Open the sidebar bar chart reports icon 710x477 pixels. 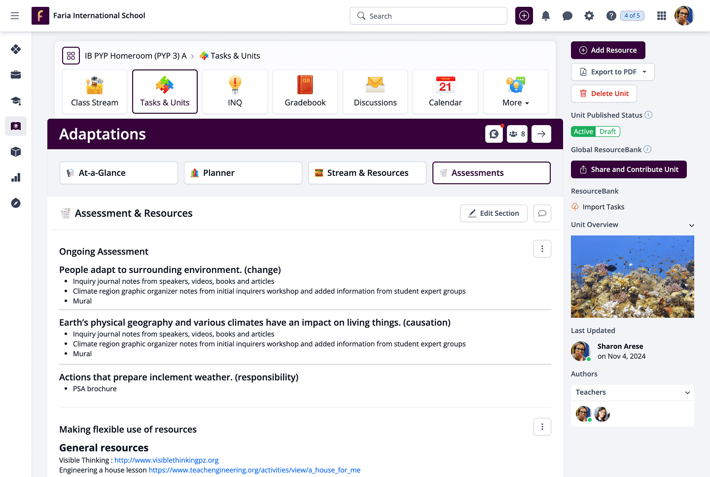pyautogui.click(x=16, y=177)
